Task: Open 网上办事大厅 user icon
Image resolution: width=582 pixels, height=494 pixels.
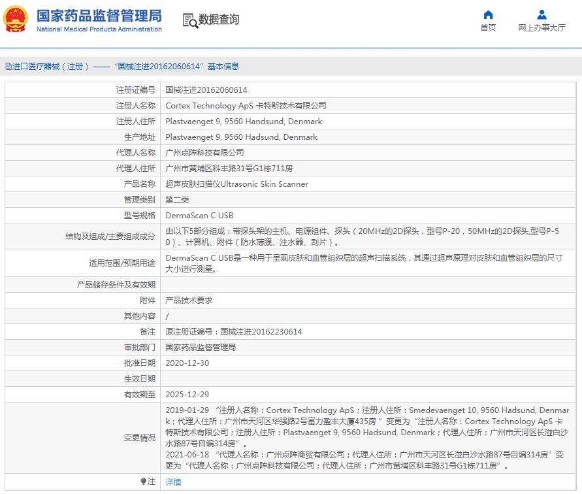Action: coord(542,15)
